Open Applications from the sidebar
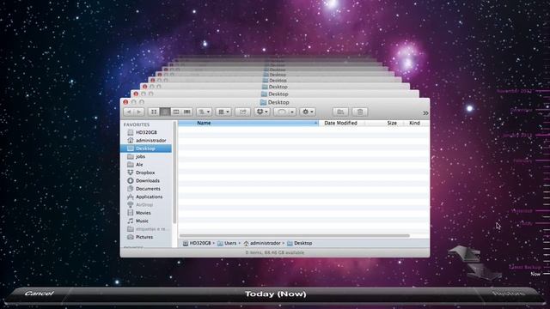Image resolution: width=550 pixels, height=309 pixels. [146, 197]
